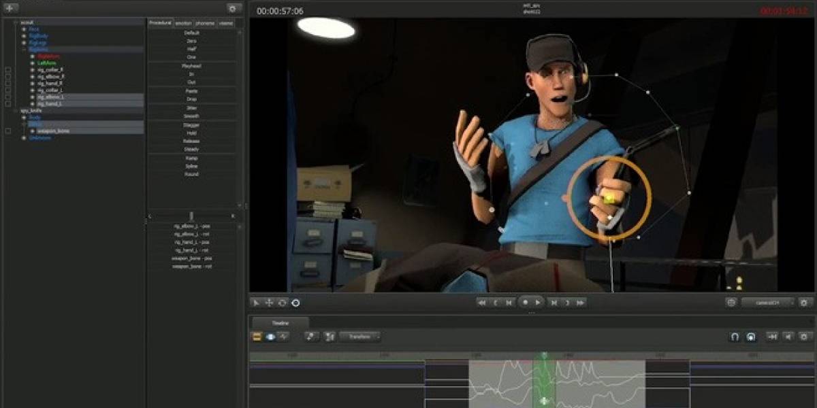Select the 'rig_hand_L - pos' control row
Viewport: 817px width, 408px height.
point(192,241)
